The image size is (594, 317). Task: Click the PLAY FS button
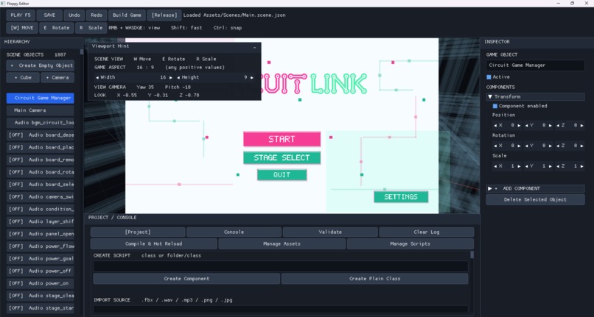tap(21, 15)
